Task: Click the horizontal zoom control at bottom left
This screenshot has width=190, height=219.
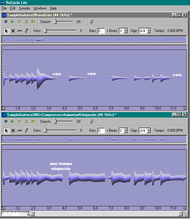Action: [x=16, y=214]
